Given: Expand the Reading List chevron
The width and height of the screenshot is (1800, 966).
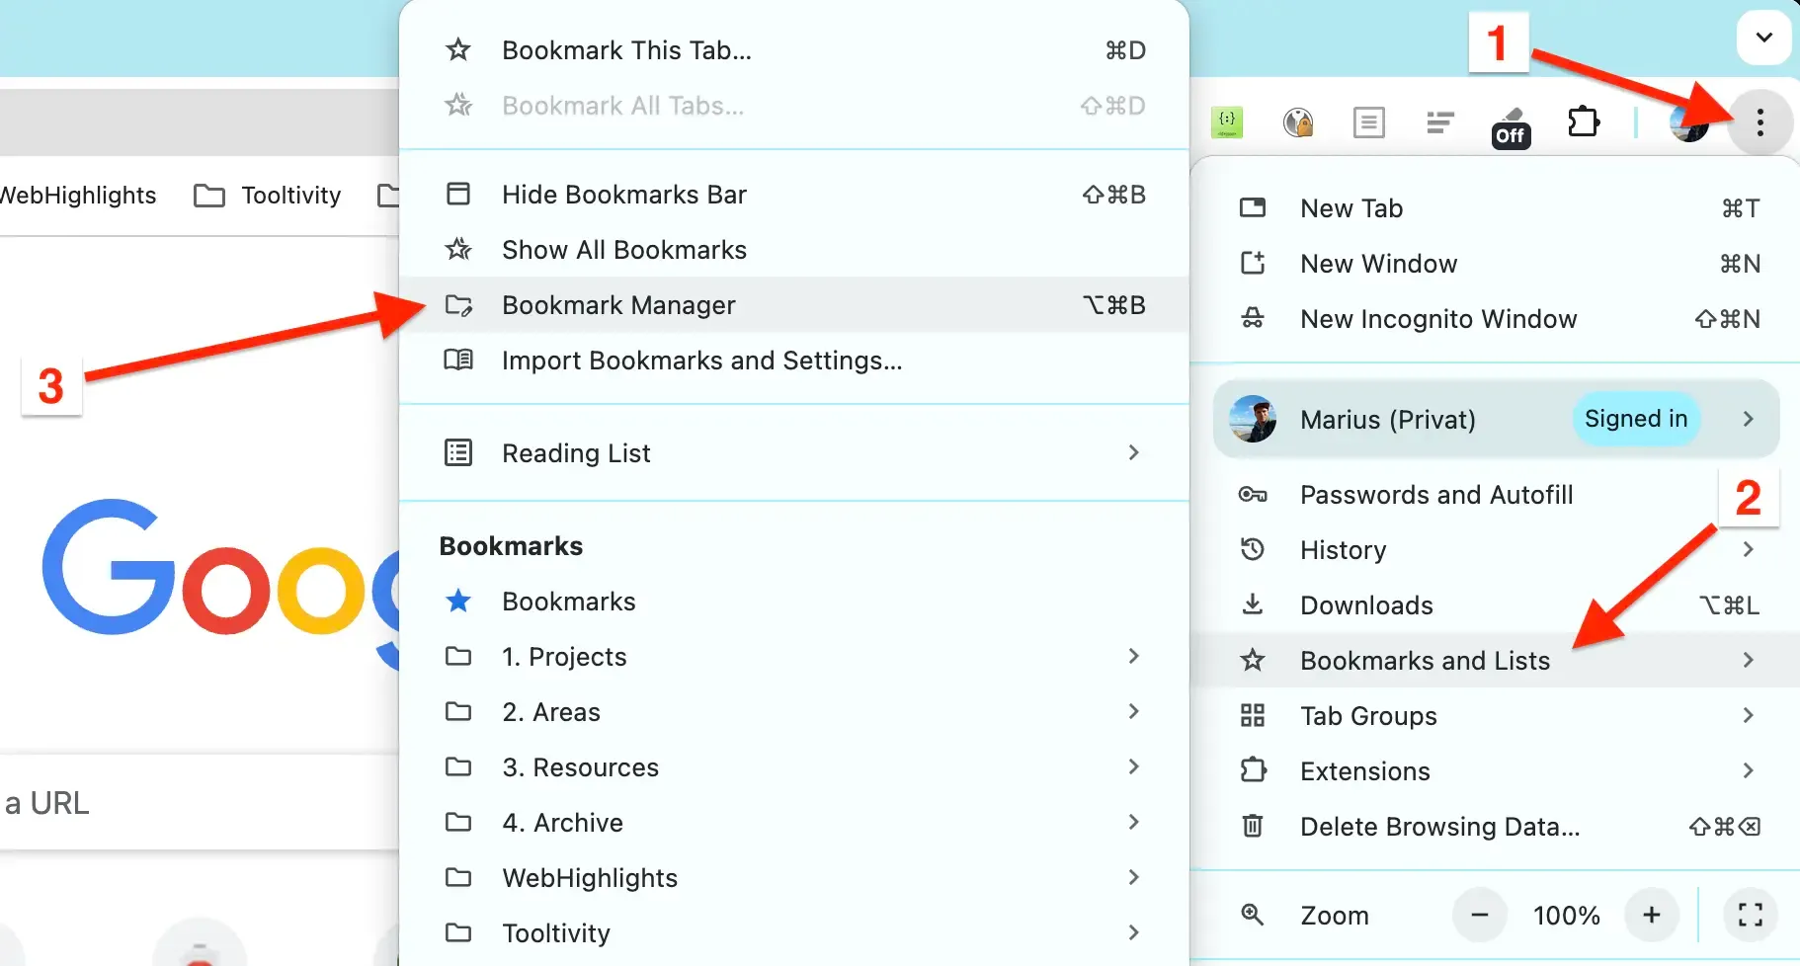Looking at the screenshot, I should point(1134,452).
